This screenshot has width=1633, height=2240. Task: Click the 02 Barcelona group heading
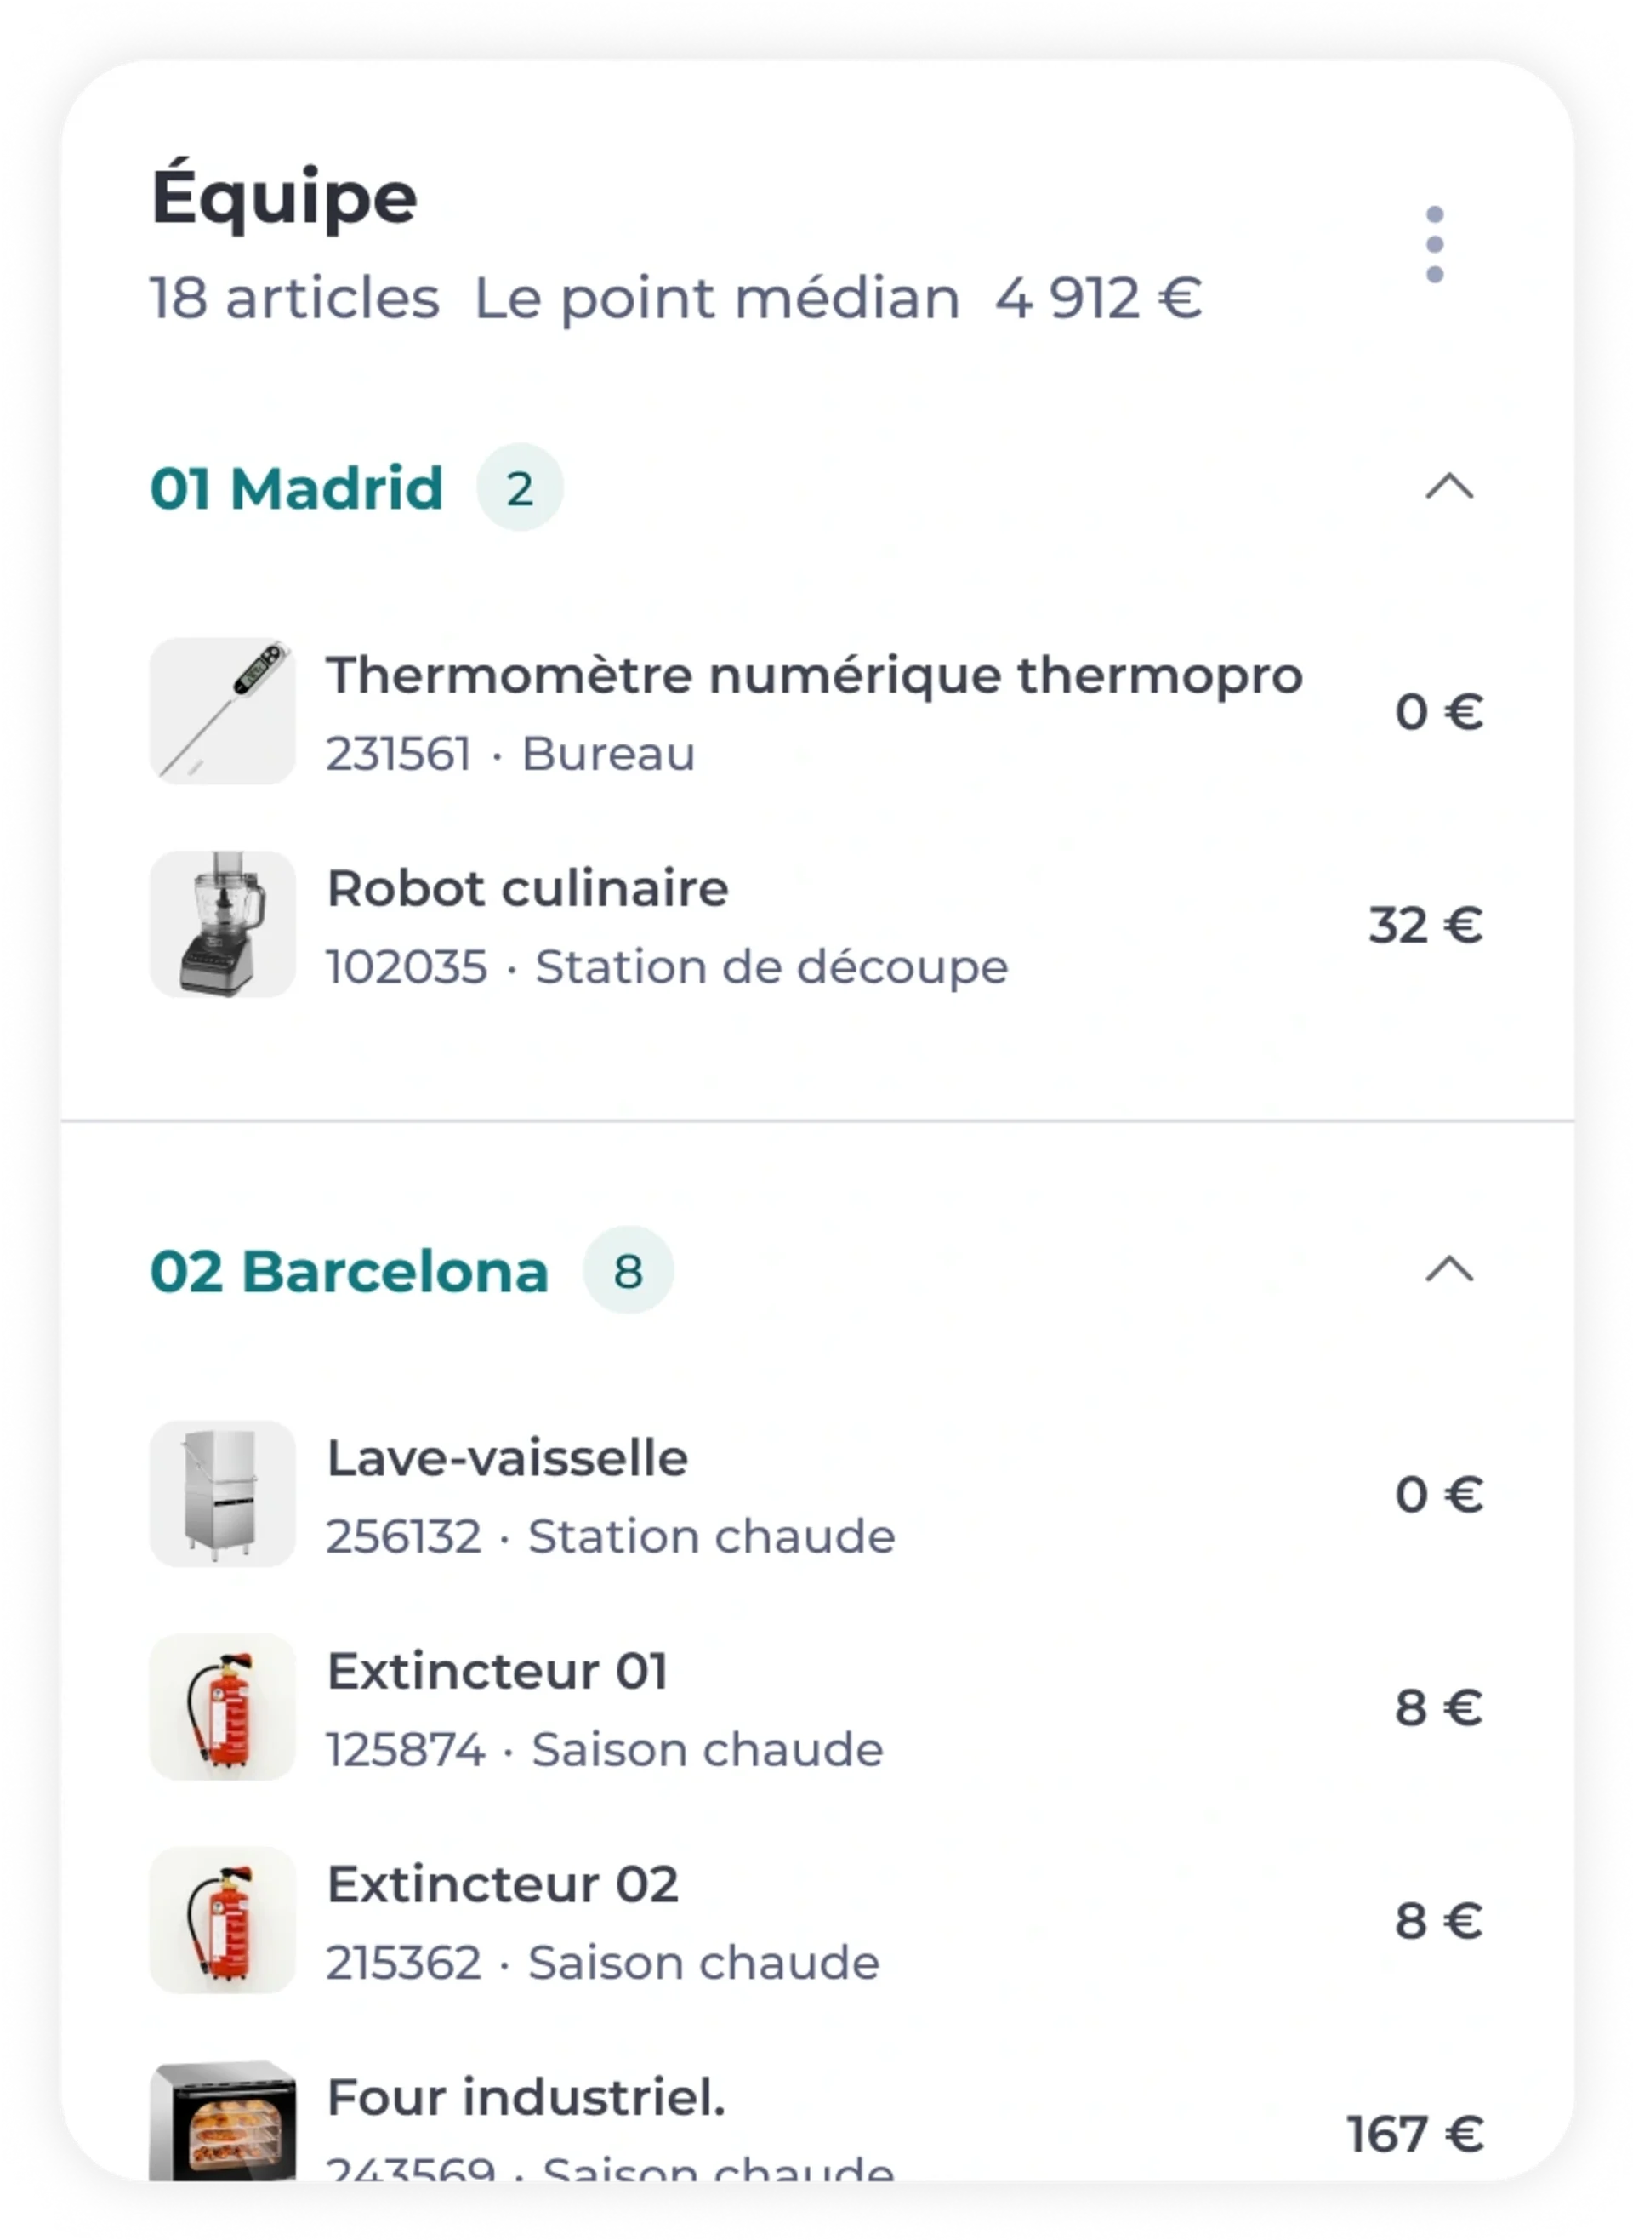click(349, 1271)
